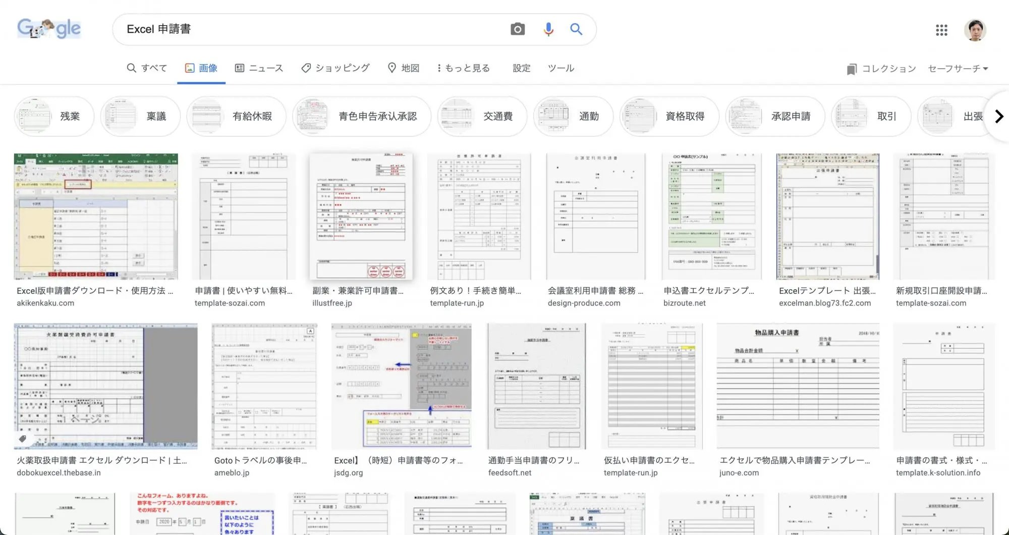
Task: Select the 承認申請 chip
Action: coord(775,116)
